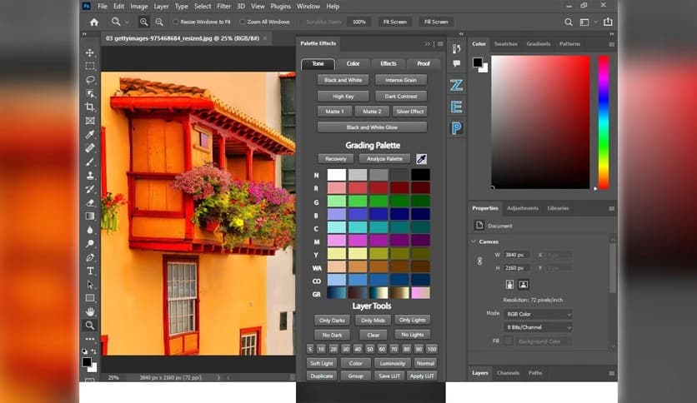Screen dimensions: 697x403
Task: Select the Lasso tool
Action: [x=90, y=80]
